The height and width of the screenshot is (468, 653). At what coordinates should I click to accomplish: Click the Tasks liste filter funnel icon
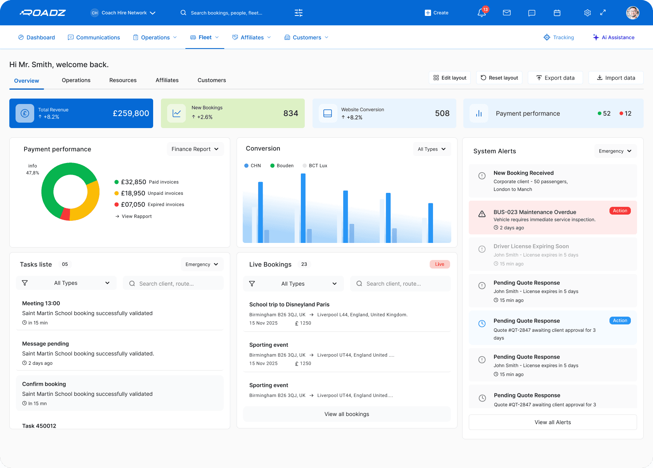tap(25, 283)
